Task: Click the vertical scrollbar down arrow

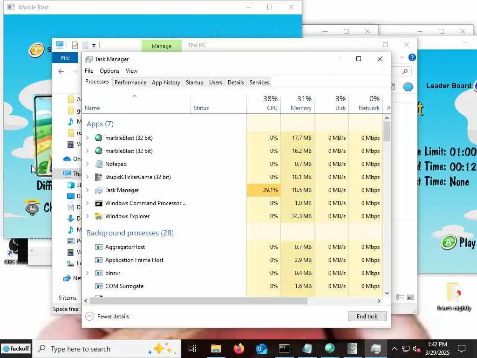Action: [x=387, y=294]
